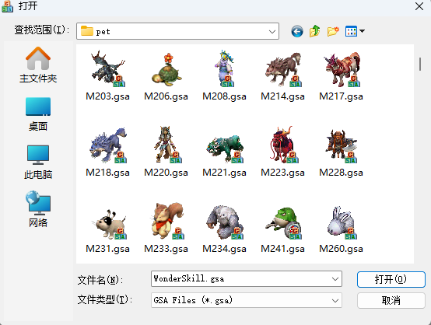Click the M206.gsa file name
The width and height of the screenshot is (431, 325).
coord(166,96)
